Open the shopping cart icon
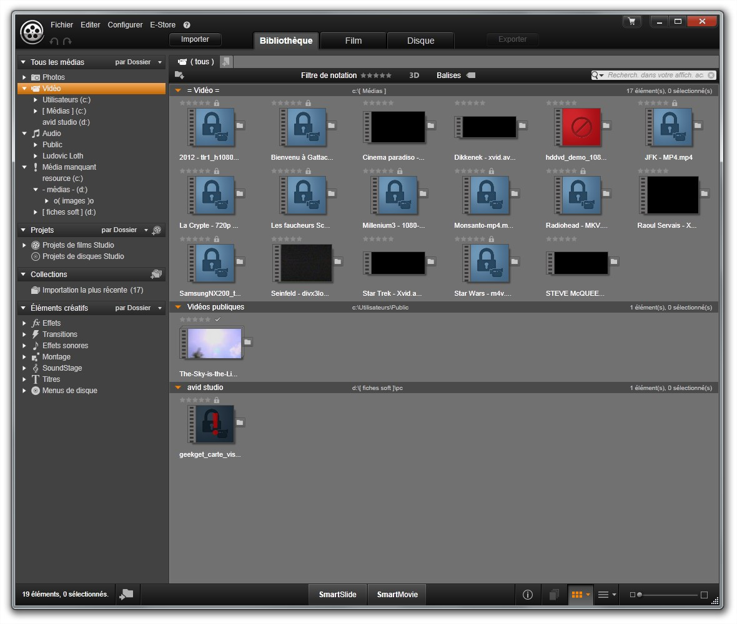The height and width of the screenshot is (624, 737). coord(631,21)
